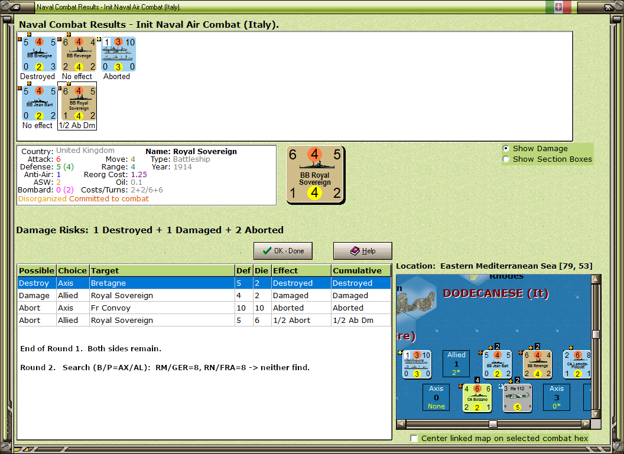This screenshot has height=454, width=624.
Task: Click the Allied 1 sea box marker
Action: tap(456, 364)
